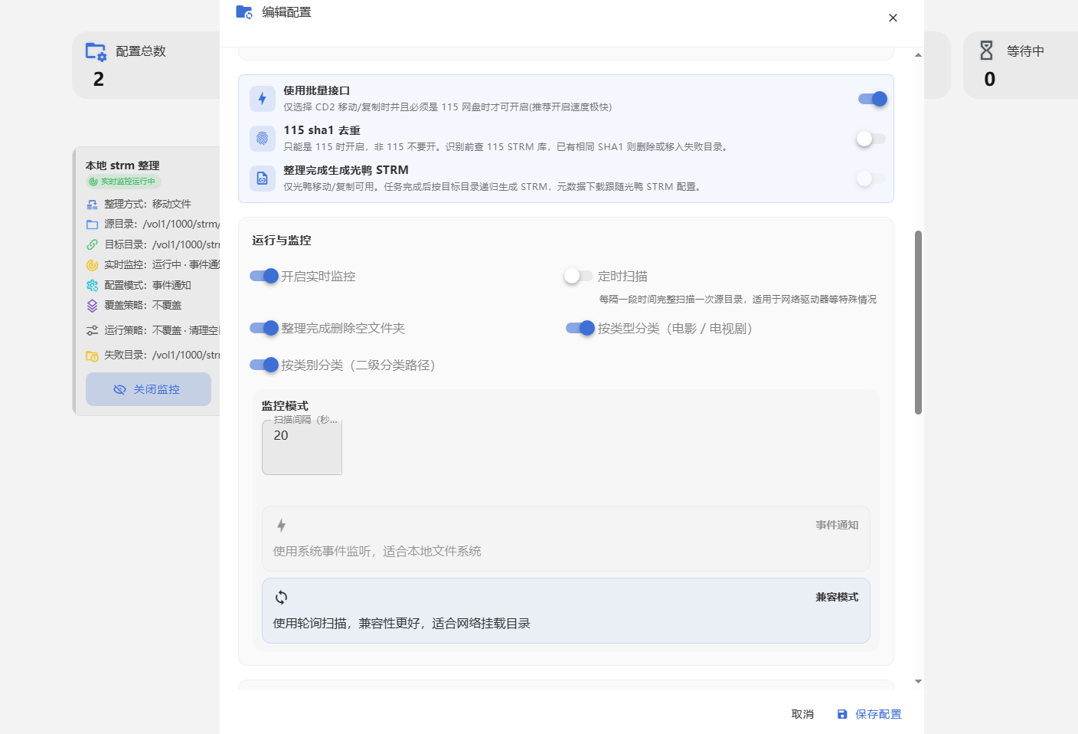Enable the 115 sha1 去重 switch
Image resolution: width=1078 pixels, height=734 pixels.
[871, 139]
